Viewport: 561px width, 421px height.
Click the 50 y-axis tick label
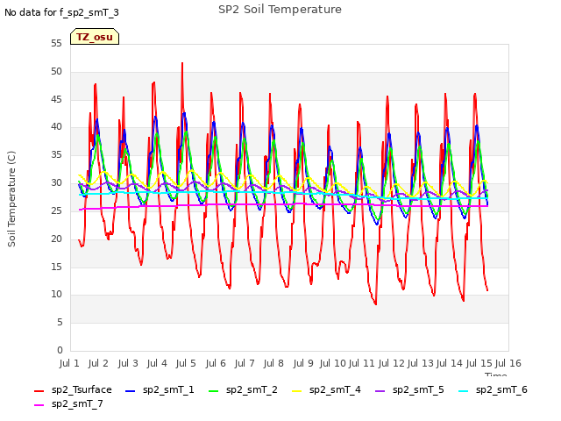(x=56, y=72)
